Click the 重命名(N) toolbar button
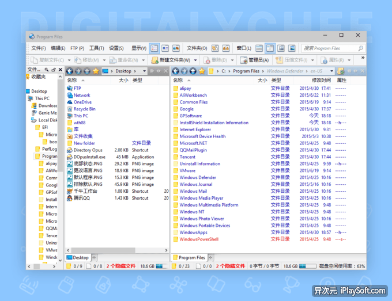Image resolution: width=392 pixels, height=301 pixels. 124,60
